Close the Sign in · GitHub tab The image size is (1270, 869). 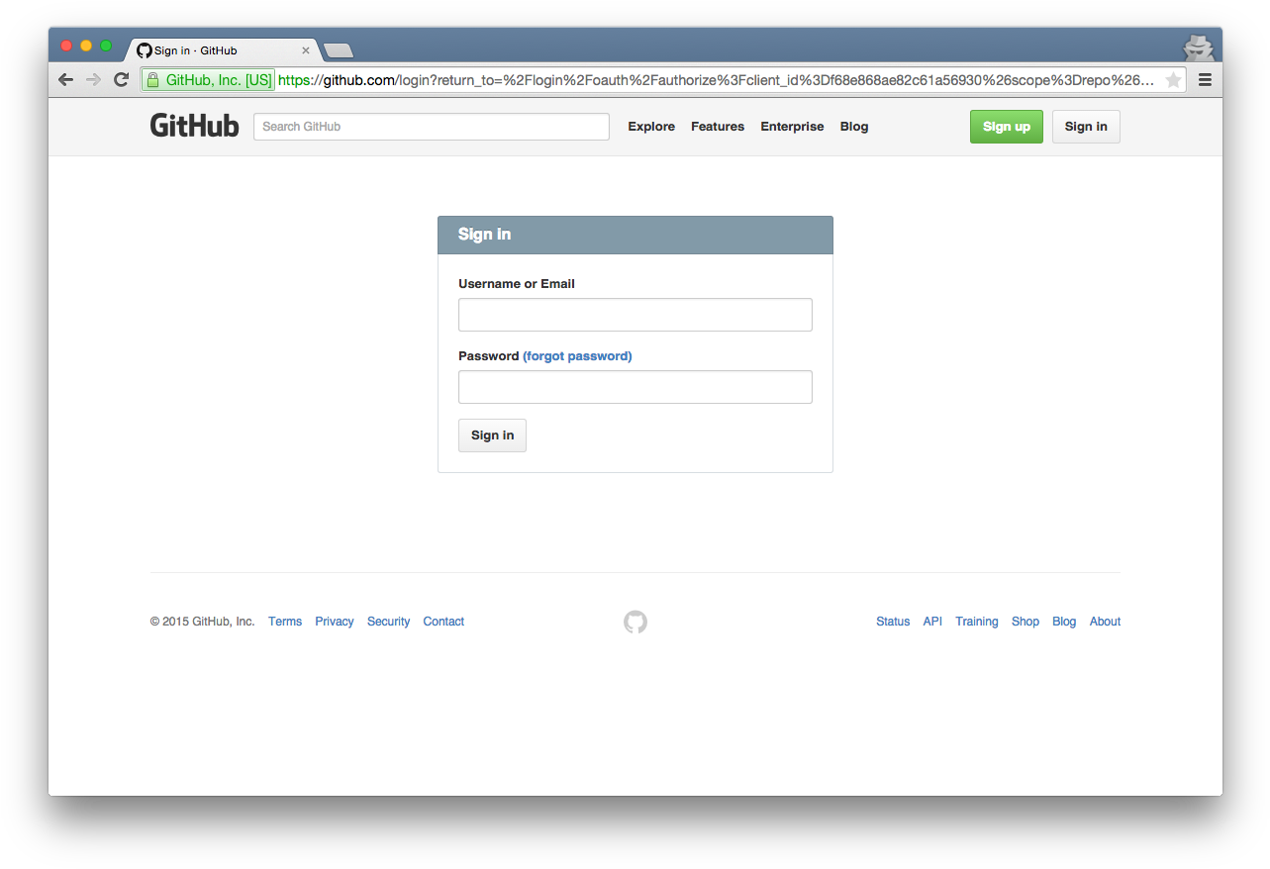coord(306,50)
